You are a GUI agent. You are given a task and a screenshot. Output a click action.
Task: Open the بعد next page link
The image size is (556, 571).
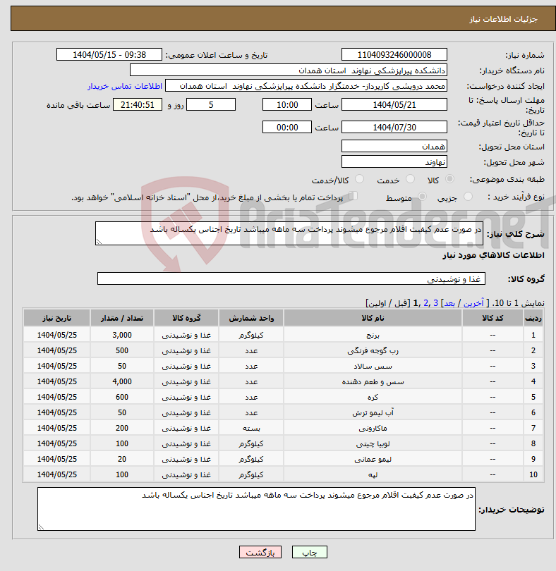click(449, 303)
